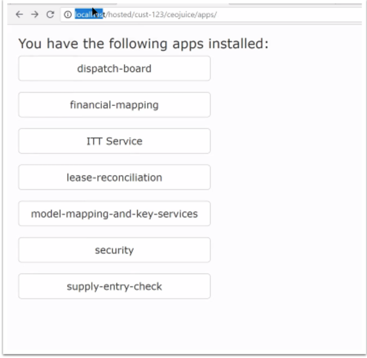Image resolution: width=367 pixels, height=358 pixels.
Task: Launch the security app
Action: click(x=114, y=250)
